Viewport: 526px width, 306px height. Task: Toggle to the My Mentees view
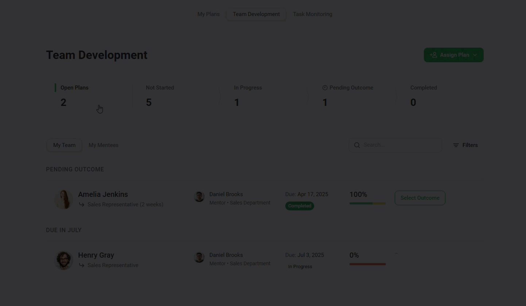point(103,145)
